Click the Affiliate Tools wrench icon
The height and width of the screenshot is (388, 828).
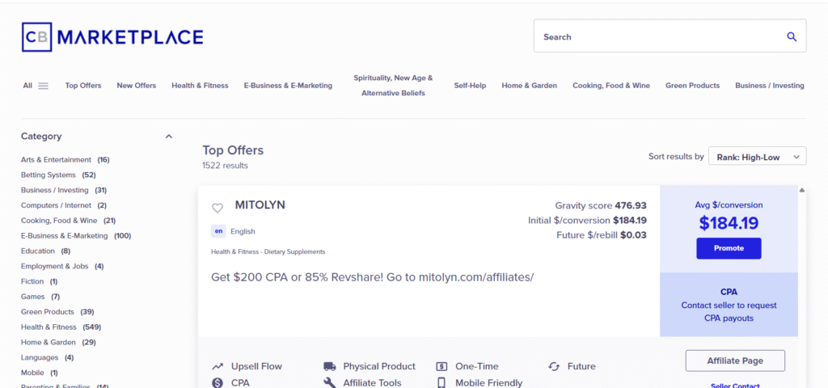pyautogui.click(x=330, y=382)
